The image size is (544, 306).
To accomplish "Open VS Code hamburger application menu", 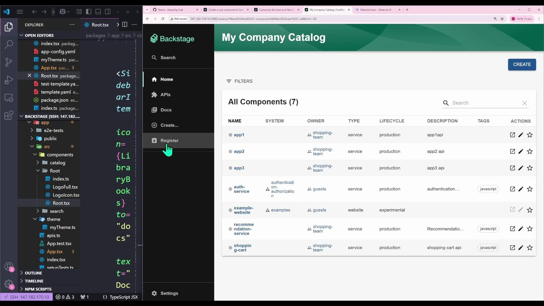I will click(20, 12).
